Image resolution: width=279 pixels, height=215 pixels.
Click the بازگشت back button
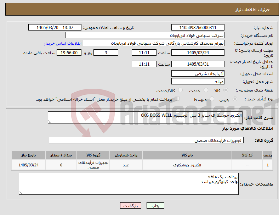pos(131,205)
